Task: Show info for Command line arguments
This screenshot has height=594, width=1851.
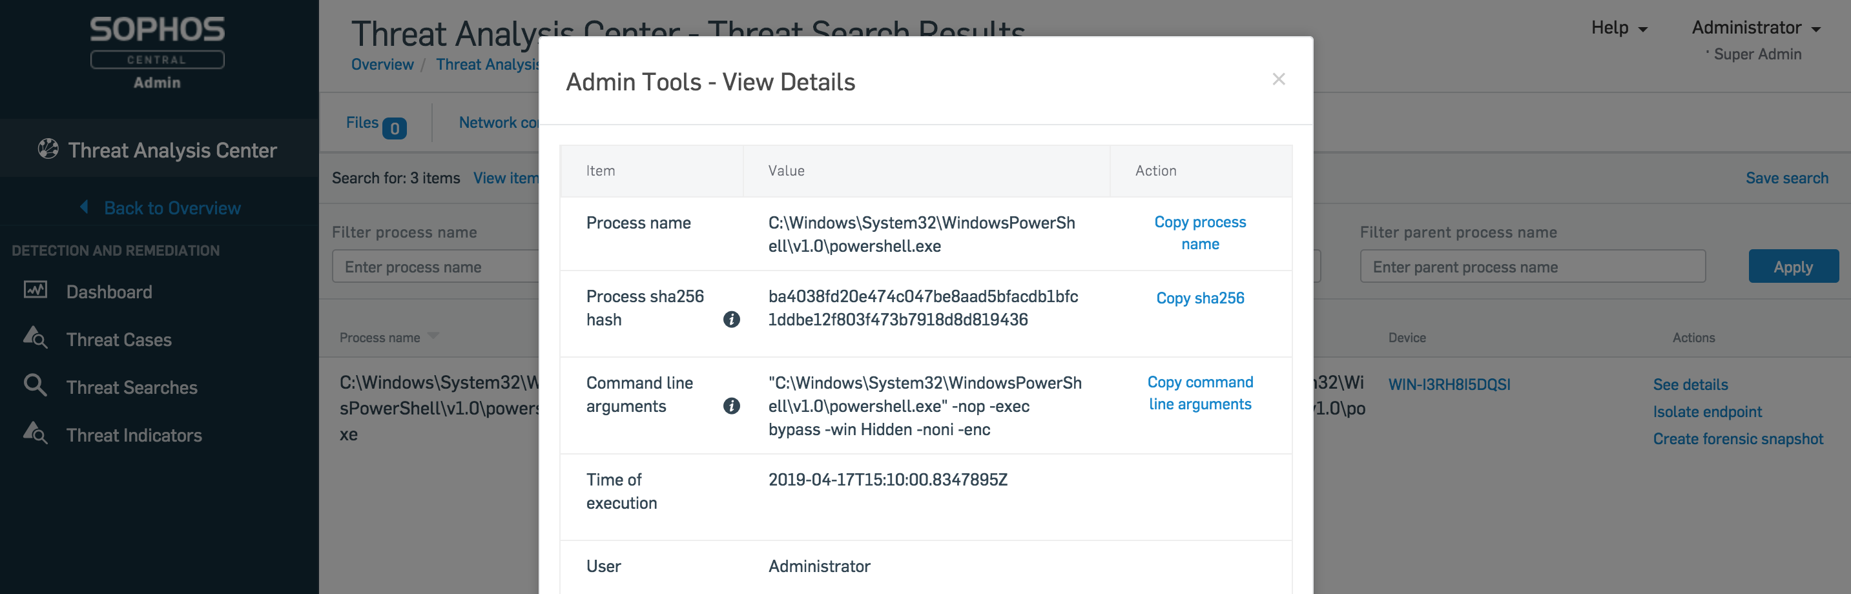Action: [x=732, y=407]
